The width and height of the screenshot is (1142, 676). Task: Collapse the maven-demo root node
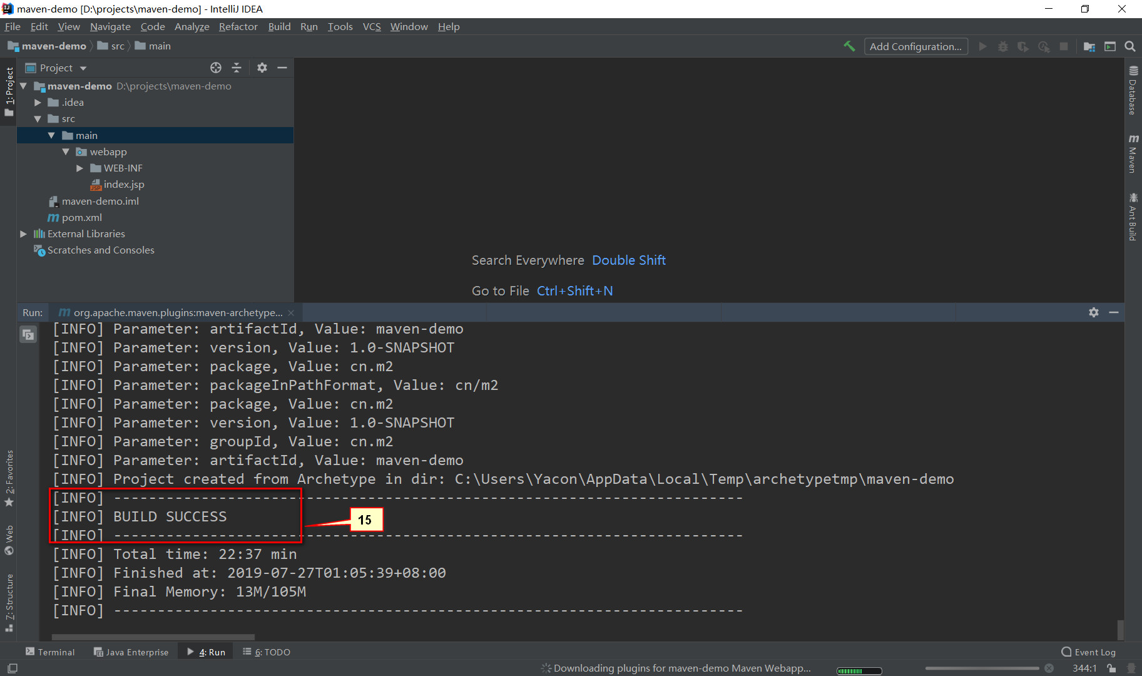point(23,86)
